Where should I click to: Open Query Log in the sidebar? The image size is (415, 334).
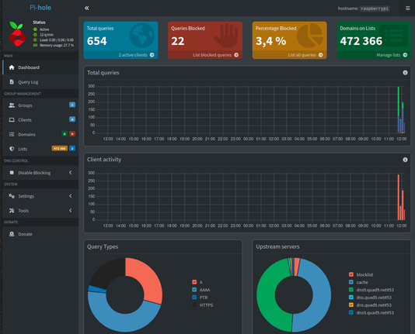pos(40,82)
